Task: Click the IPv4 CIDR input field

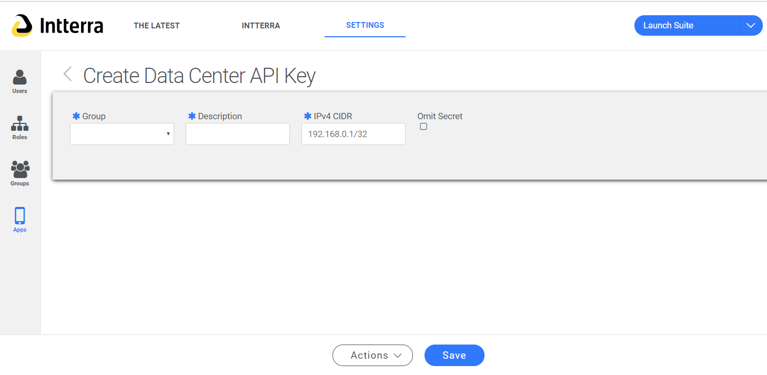Action: pyautogui.click(x=354, y=134)
